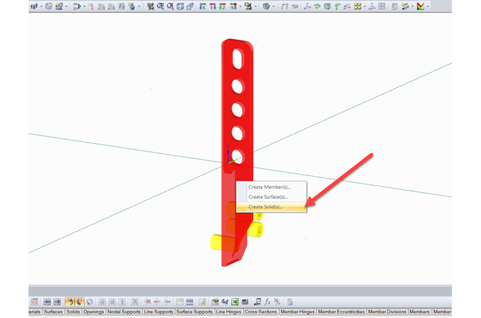Click the new line polyline icon
The width and height of the screenshot is (481, 318).
tap(284, 6)
